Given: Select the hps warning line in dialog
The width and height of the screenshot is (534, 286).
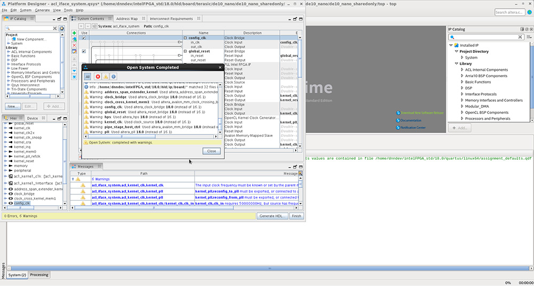Looking at the screenshot, I should coord(150,117).
